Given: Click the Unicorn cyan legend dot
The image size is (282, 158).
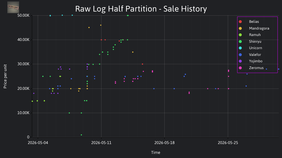Looking at the screenshot, I should click(x=240, y=48).
